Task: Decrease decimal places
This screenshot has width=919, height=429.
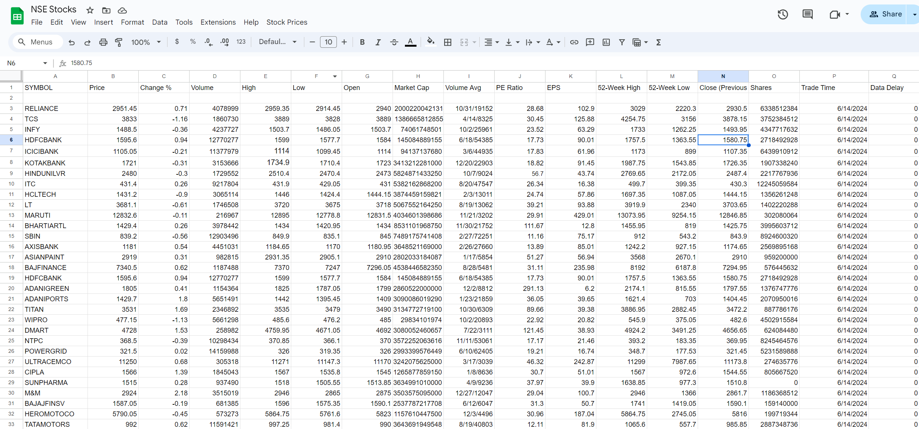Action: click(208, 42)
